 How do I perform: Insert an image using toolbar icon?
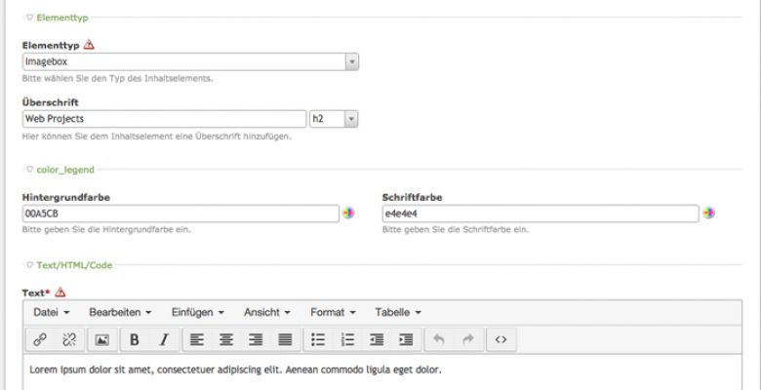tap(100, 339)
